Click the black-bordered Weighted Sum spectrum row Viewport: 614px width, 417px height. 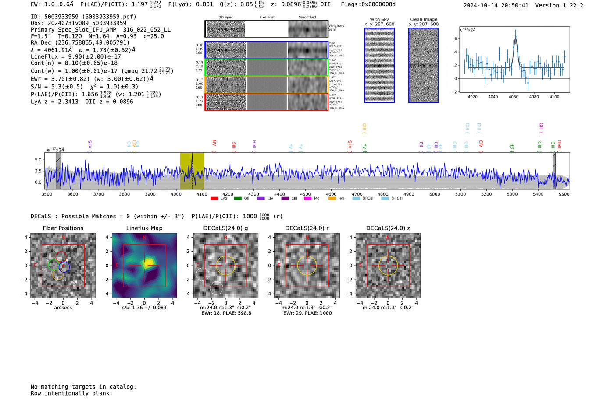[267, 29]
